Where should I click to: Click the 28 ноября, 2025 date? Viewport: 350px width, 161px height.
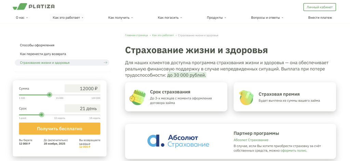[x=54, y=144]
